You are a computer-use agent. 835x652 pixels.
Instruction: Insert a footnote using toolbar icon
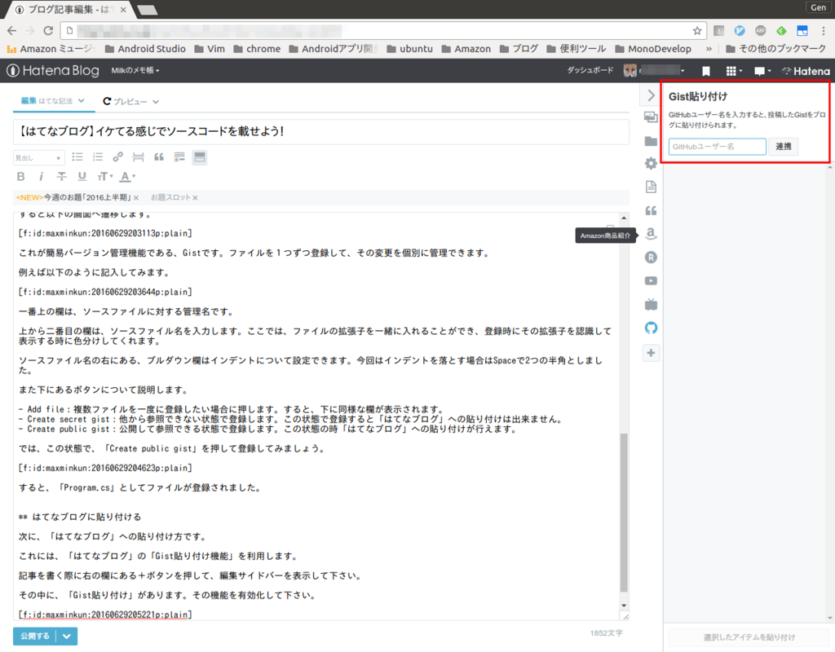pyautogui.click(x=179, y=157)
